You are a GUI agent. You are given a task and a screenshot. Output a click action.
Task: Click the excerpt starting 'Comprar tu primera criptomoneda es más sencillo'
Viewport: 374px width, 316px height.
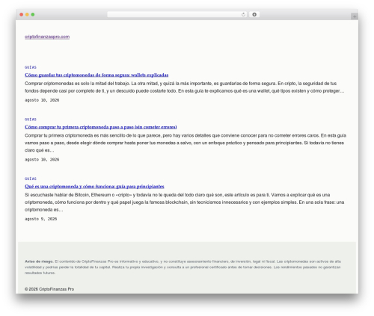[186, 143]
